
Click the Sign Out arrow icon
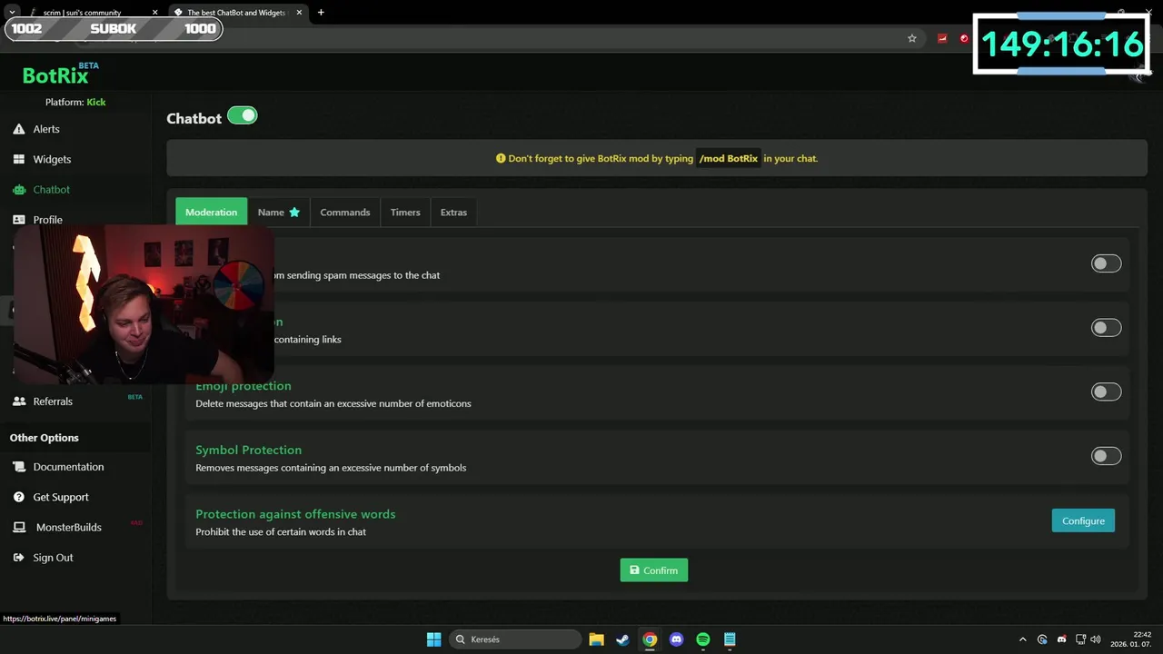pyautogui.click(x=18, y=558)
